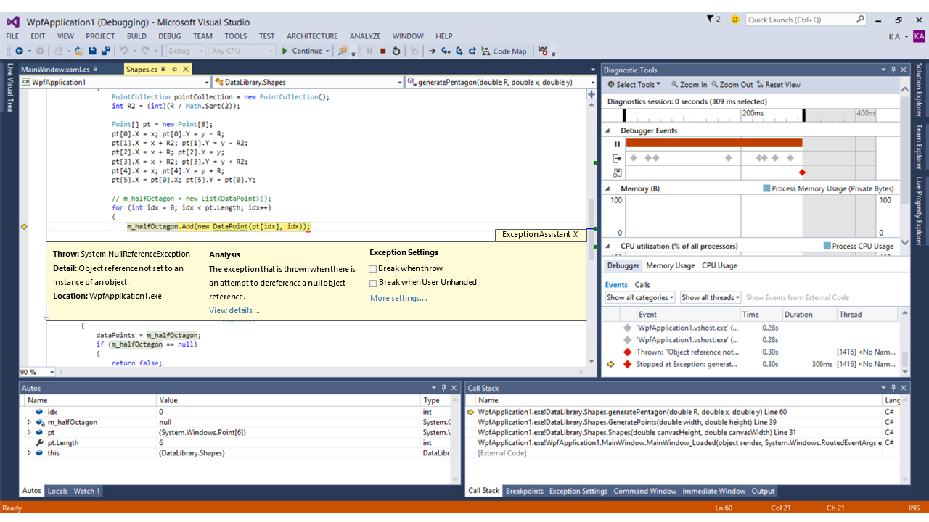Click the View details... link
The image size is (929, 522).
coord(234,310)
